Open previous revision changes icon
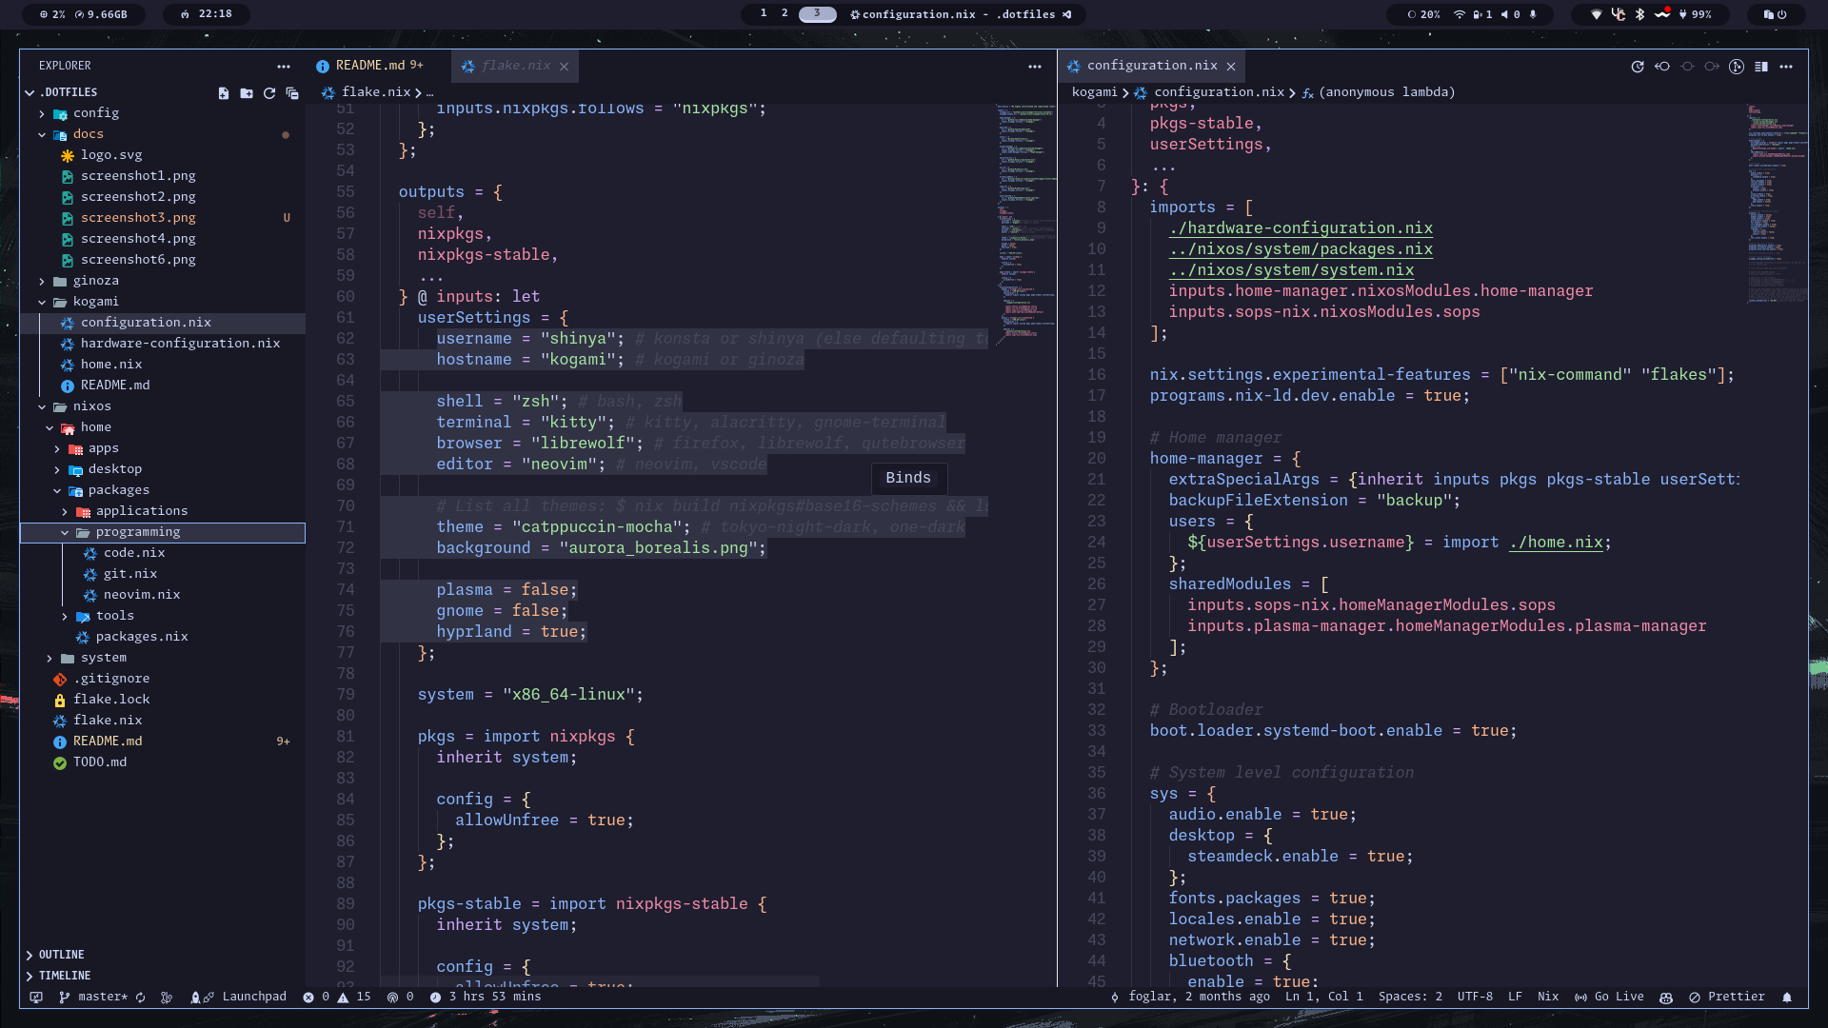The width and height of the screenshot is (1828, 1028). click(x=1662, y=67)
